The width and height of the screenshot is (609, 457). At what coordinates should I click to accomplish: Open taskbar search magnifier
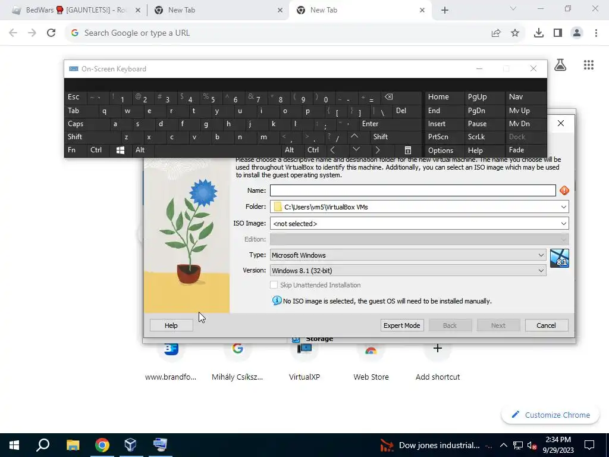coord(43,445)
